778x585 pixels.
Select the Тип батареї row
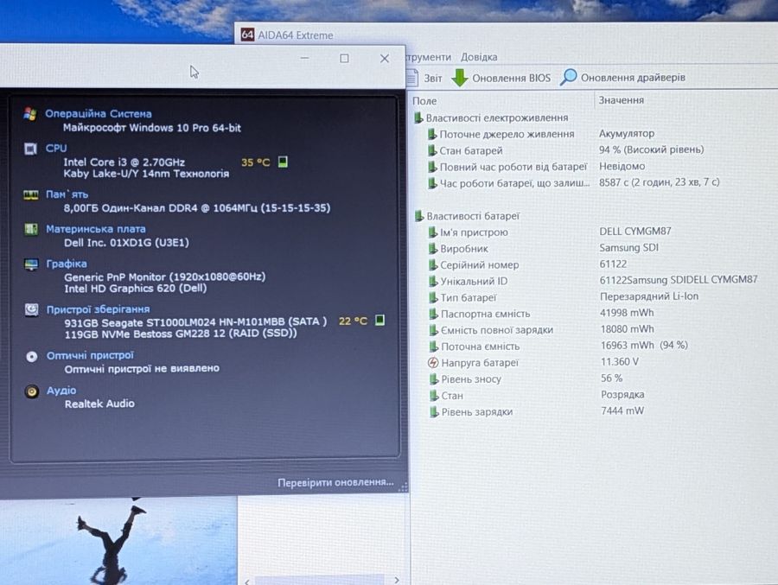[x=564, y=296]
